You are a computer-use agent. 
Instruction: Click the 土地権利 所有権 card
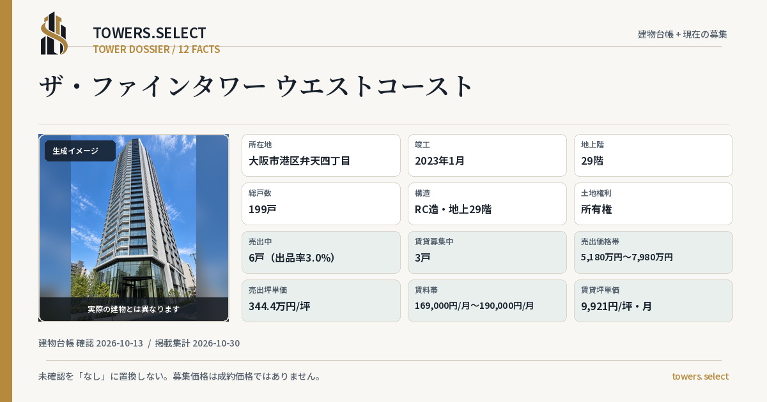[x=653, y=204]
